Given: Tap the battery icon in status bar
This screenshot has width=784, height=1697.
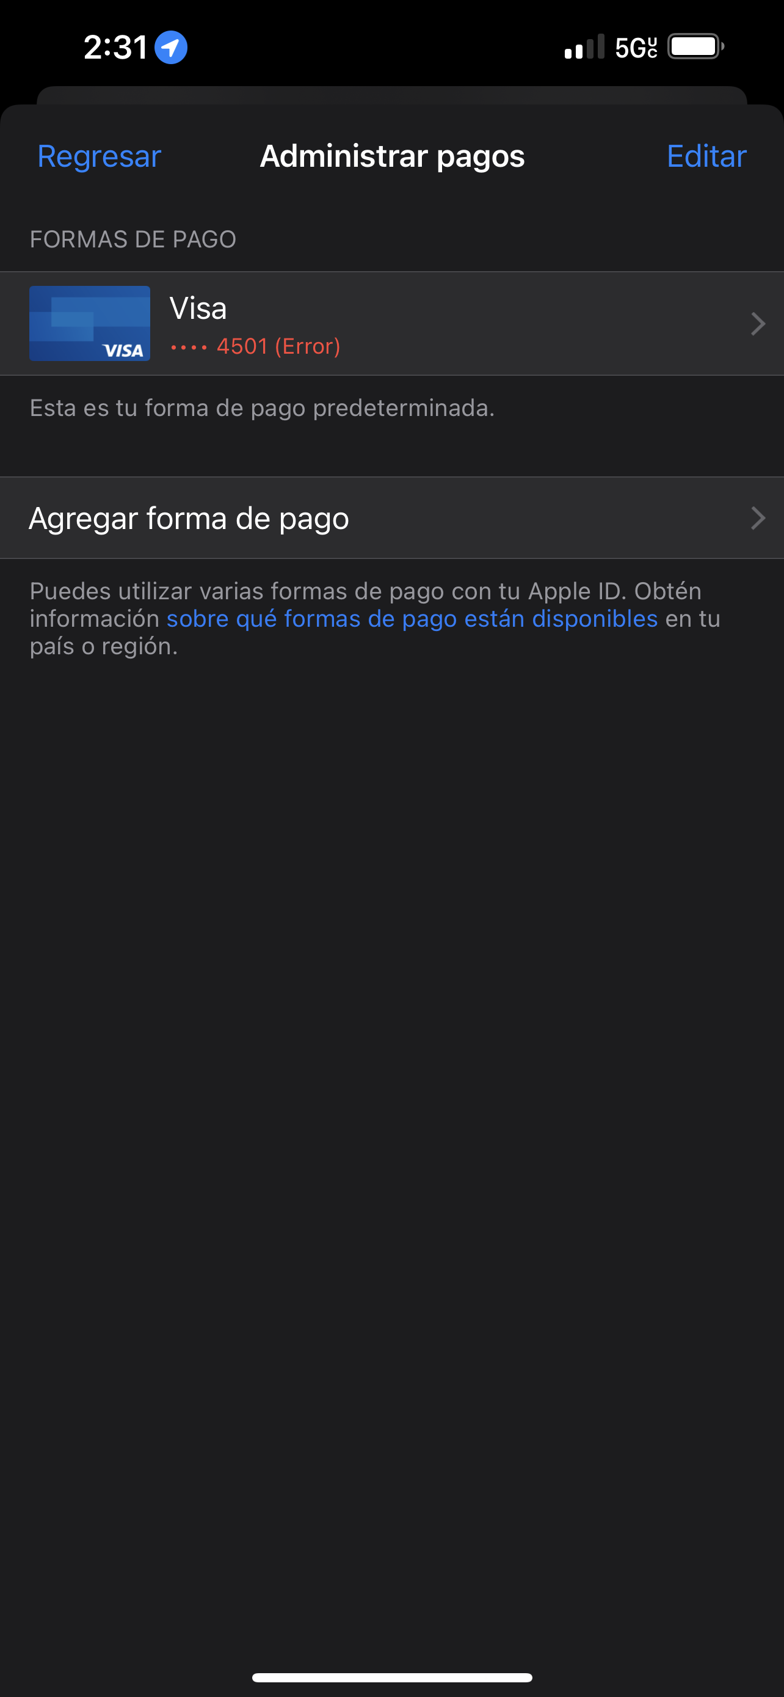Looking at the screenshot, I should (696, 47).
